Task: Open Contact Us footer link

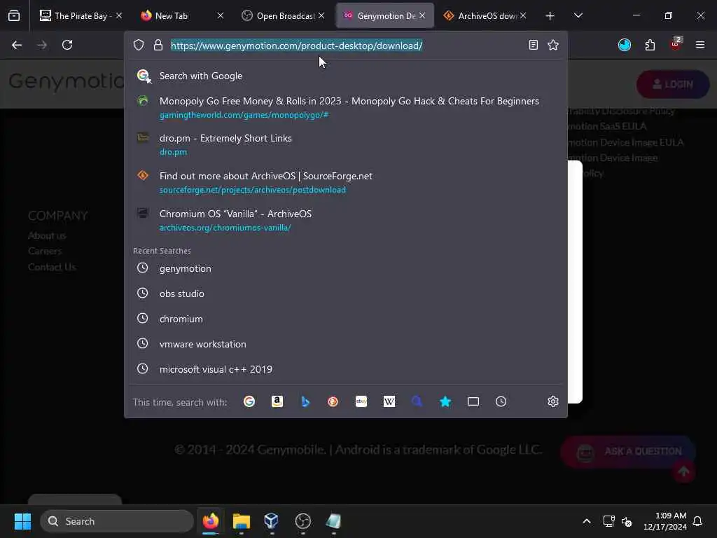Action: pyautogui.click(x=52, y=267)
